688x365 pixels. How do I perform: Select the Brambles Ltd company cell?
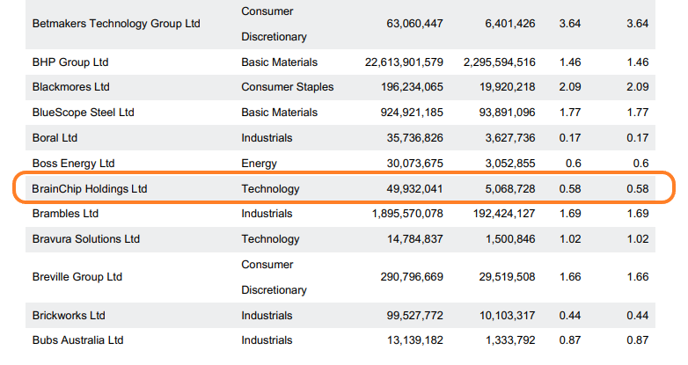pyautogui.click(x=67, y=214)
